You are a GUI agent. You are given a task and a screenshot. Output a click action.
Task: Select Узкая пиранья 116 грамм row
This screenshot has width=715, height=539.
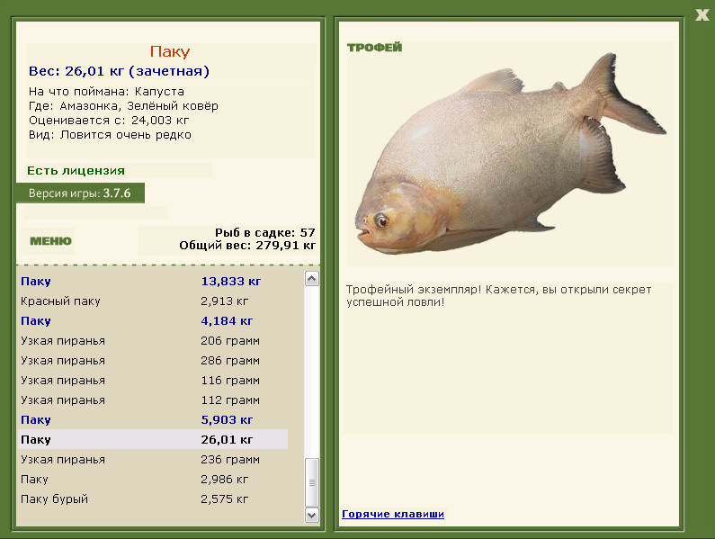pyautogui.click(x=153, y=380)
